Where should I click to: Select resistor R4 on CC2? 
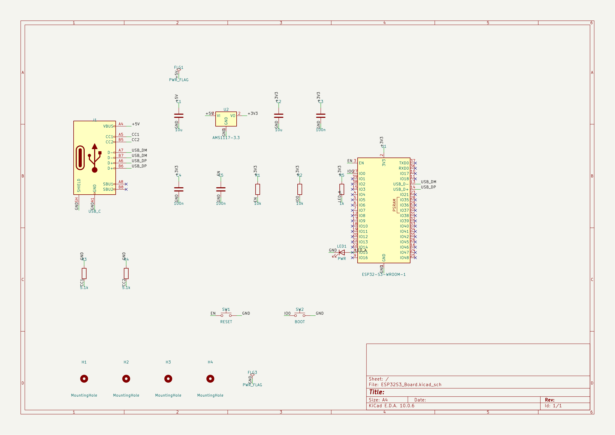(126, 274)
